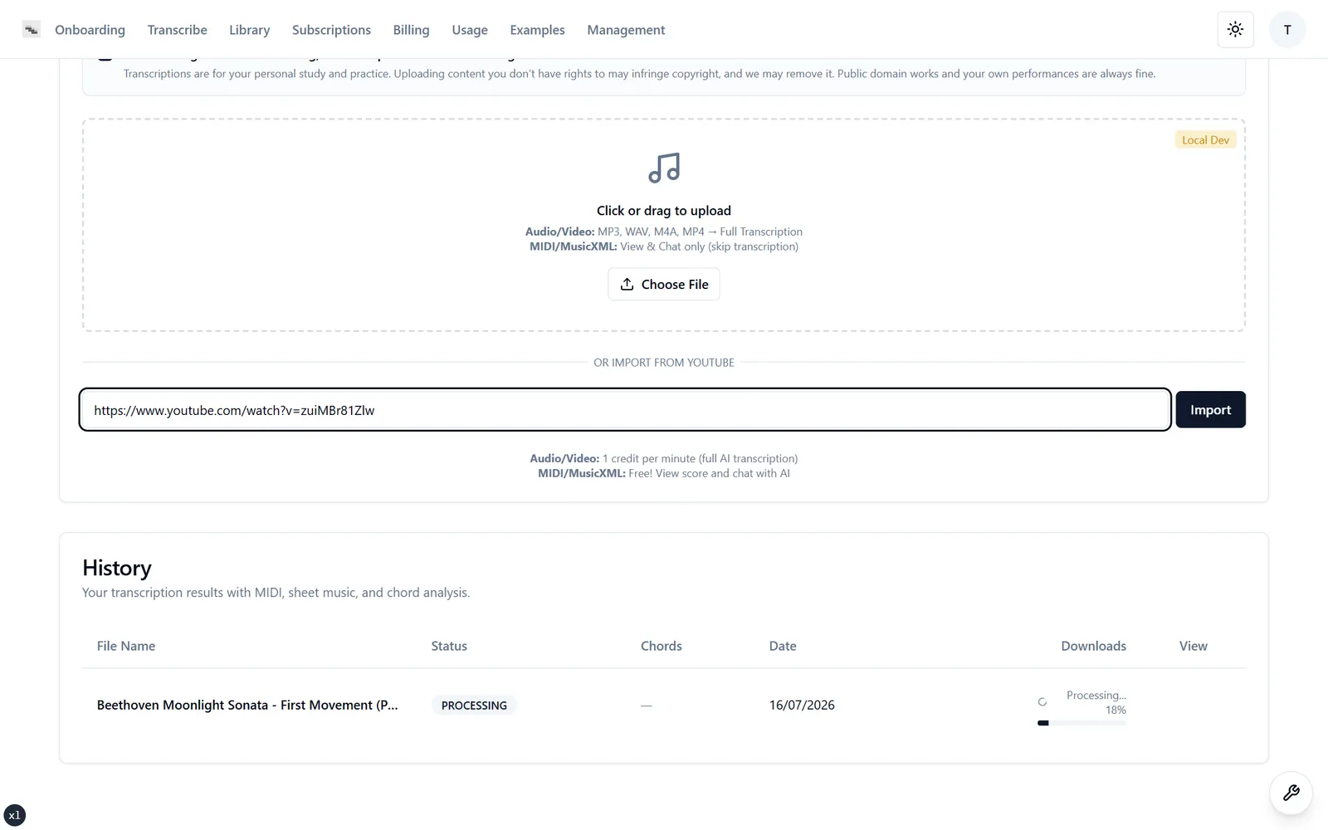Click the date 16/07/2026 cell
1328x830 pixels.
(802, 705)
